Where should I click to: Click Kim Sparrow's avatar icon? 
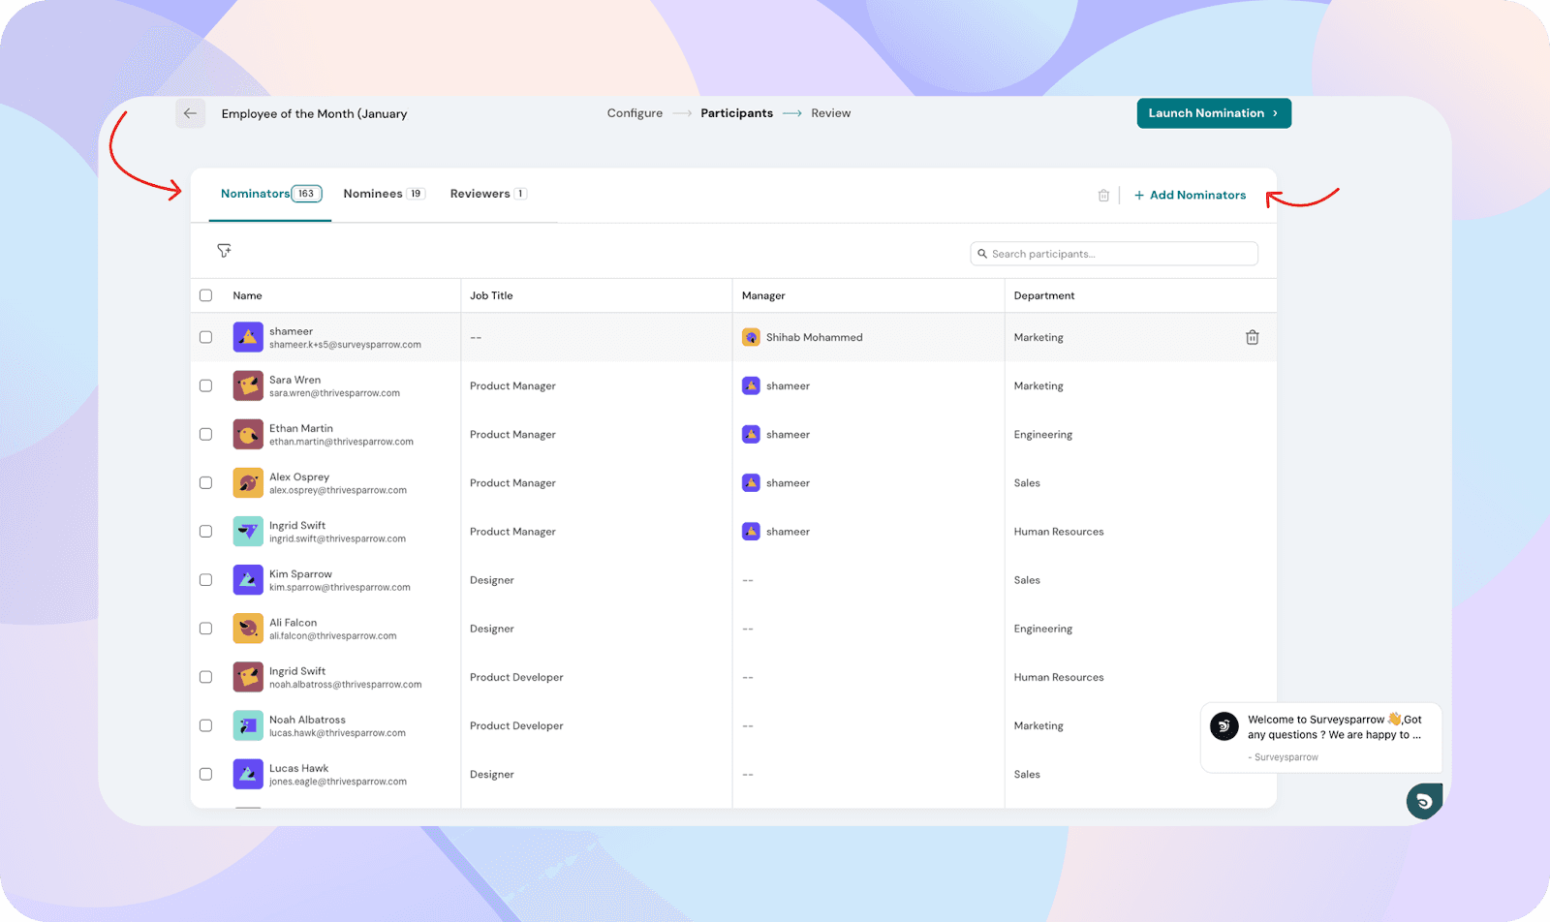248,580
